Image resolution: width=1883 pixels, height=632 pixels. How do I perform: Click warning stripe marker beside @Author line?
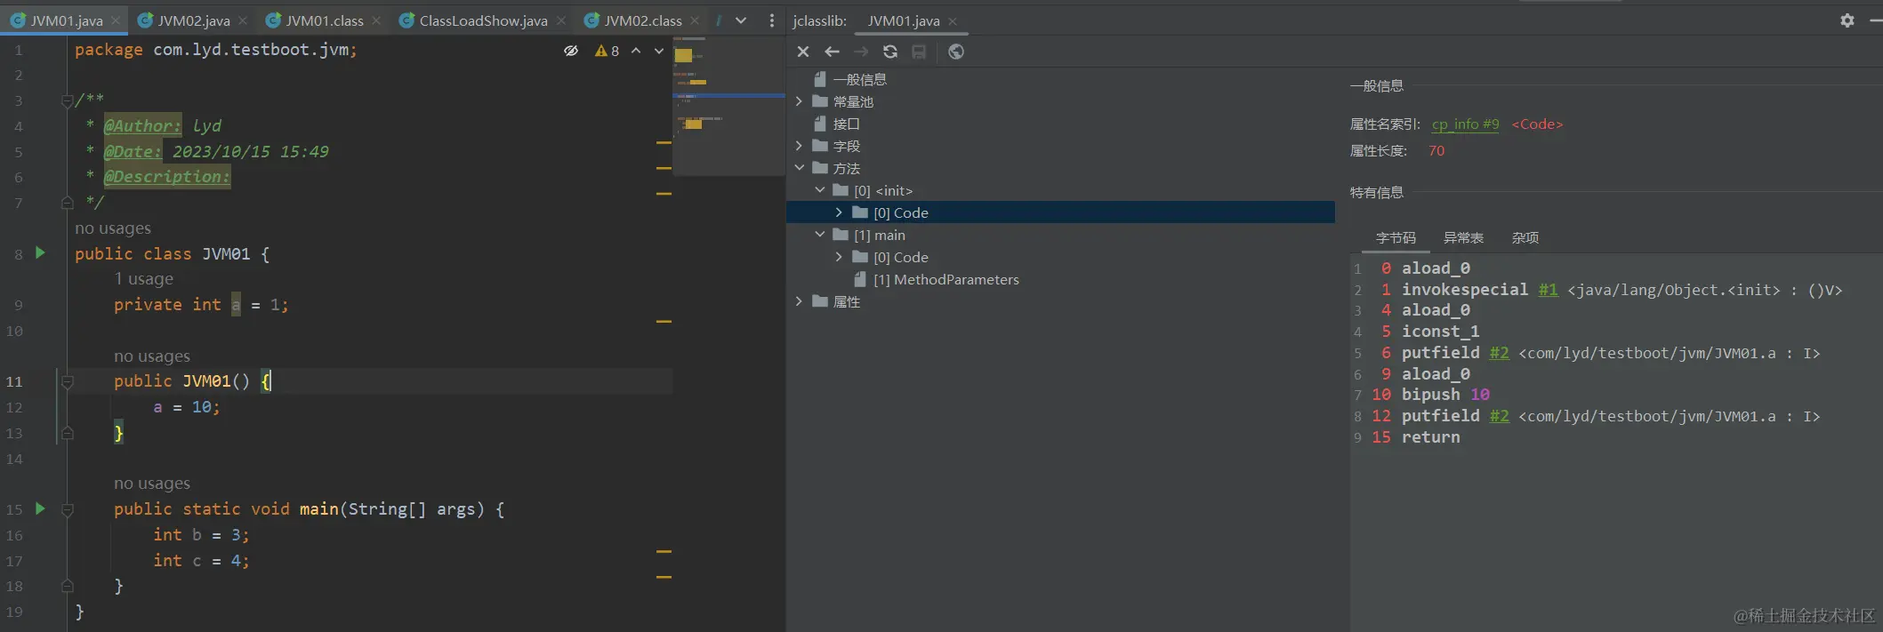tap(664, 142)
